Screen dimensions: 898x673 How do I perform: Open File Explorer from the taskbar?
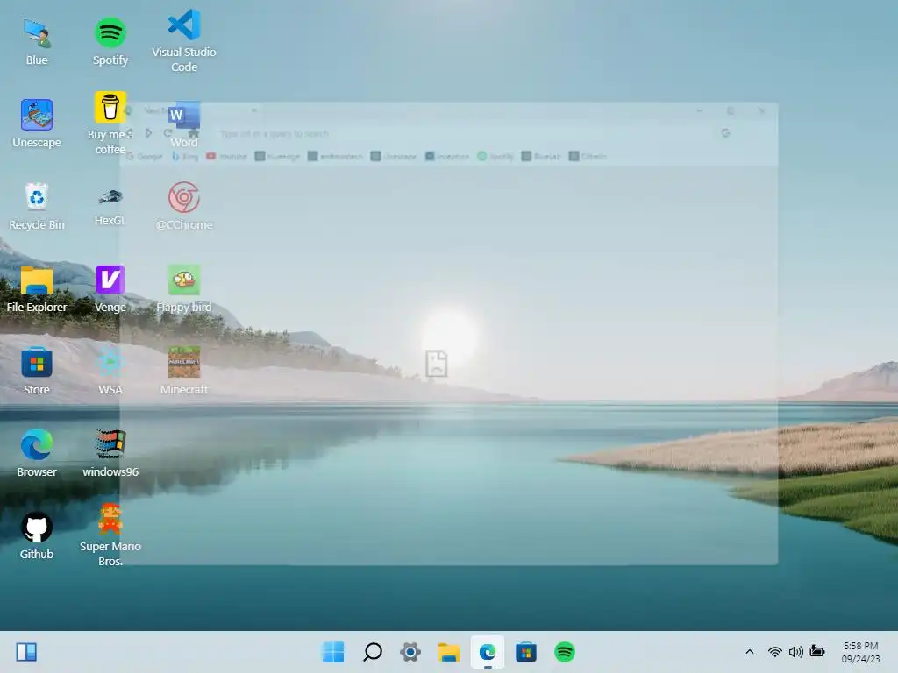(x=449, y=652)
